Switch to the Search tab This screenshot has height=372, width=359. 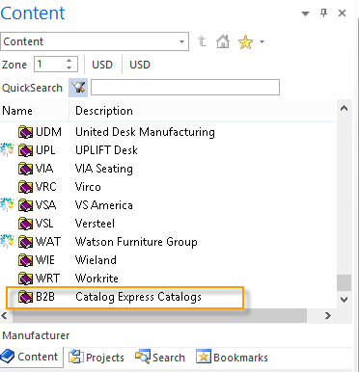(160, 358)
